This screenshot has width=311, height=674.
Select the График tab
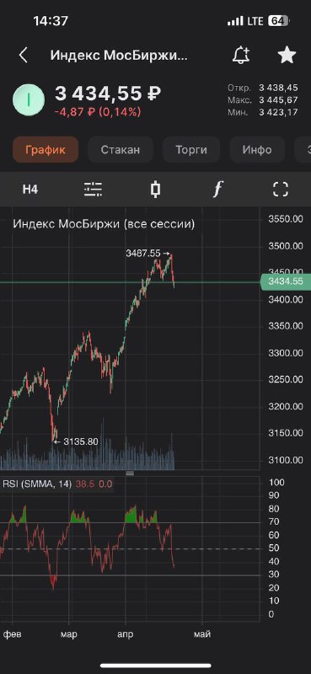46,150
